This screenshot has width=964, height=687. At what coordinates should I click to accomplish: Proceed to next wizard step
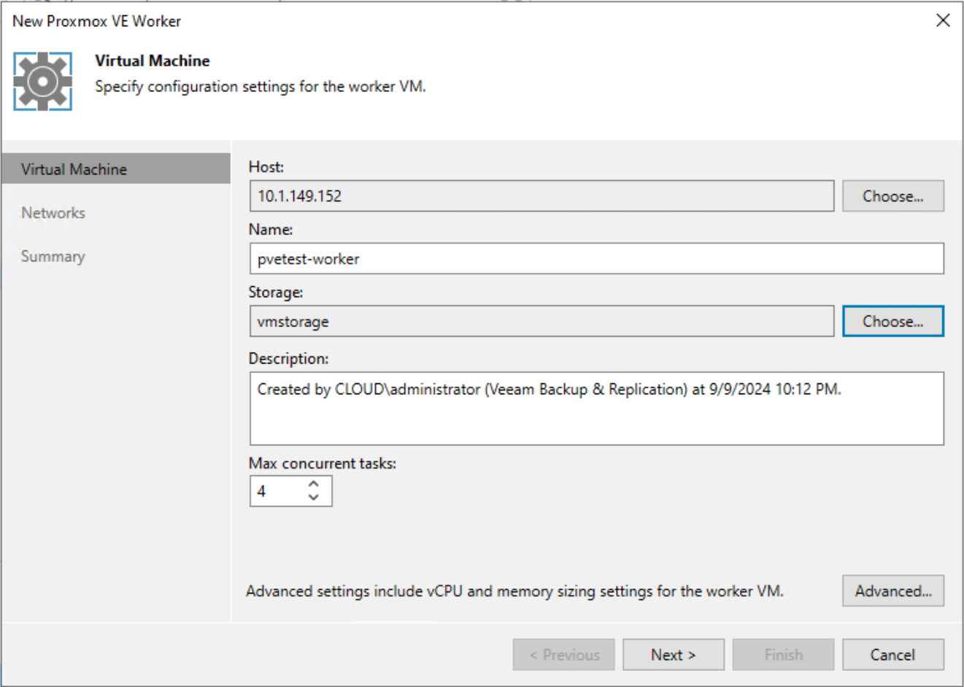tap(672, 654)
